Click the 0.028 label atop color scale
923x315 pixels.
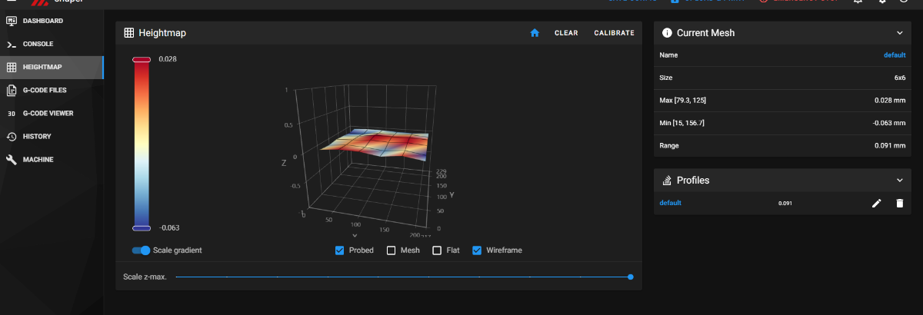point(168,59)
